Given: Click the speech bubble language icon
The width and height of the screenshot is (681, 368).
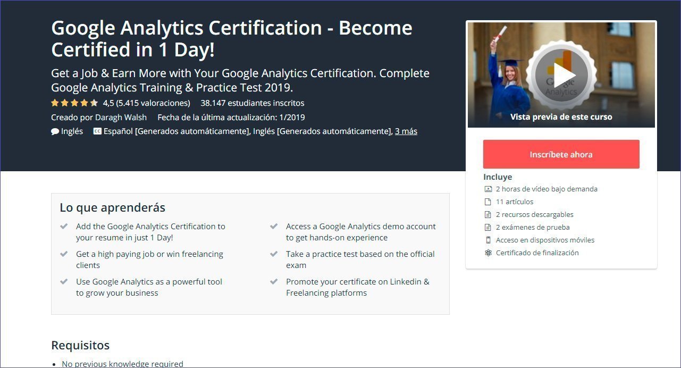Looking at the screenshot, I should tap(55, 131).
